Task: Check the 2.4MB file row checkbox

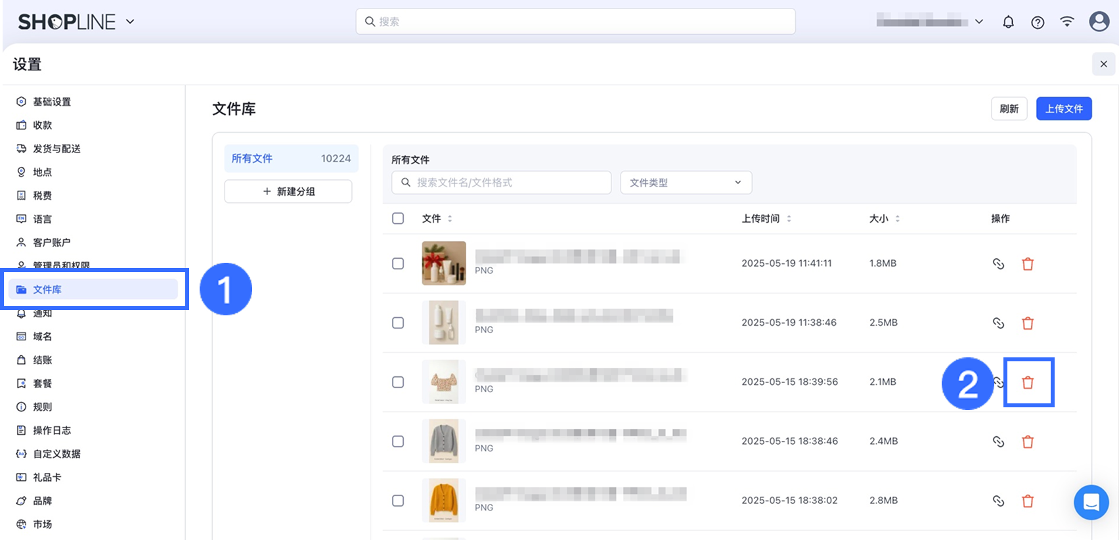Action: pos(398,441)
